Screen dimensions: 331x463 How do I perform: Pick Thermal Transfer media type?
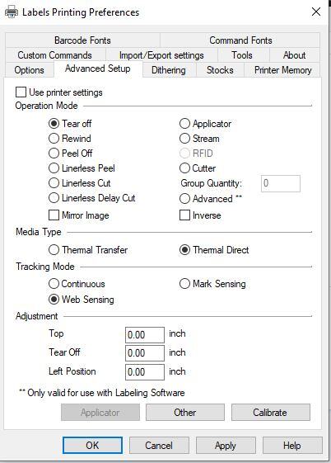54,250
